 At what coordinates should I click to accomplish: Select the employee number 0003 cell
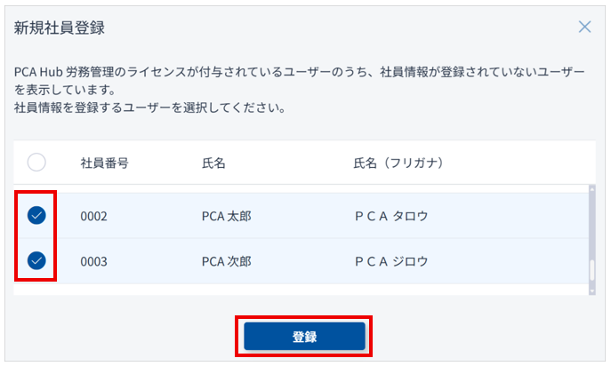coord(93,261)
